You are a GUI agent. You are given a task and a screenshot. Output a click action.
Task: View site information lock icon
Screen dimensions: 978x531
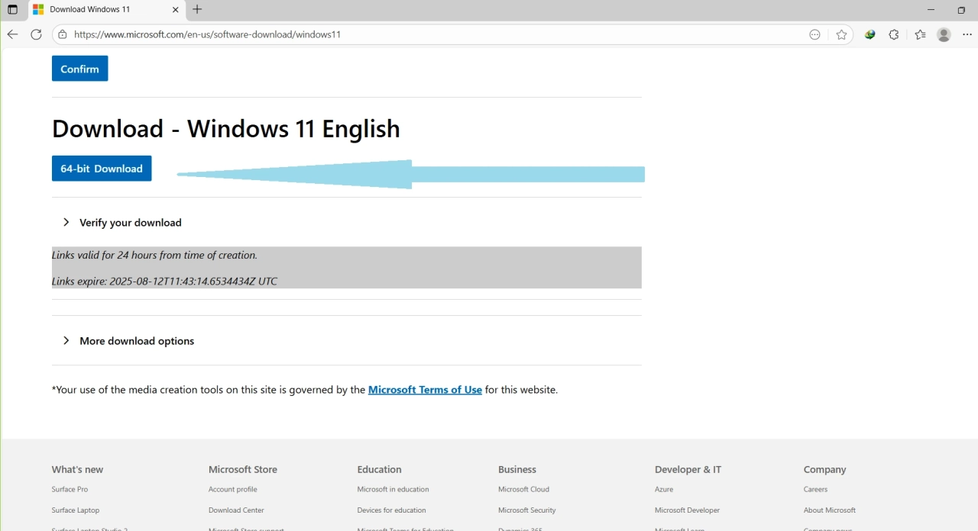click(63, 34)
